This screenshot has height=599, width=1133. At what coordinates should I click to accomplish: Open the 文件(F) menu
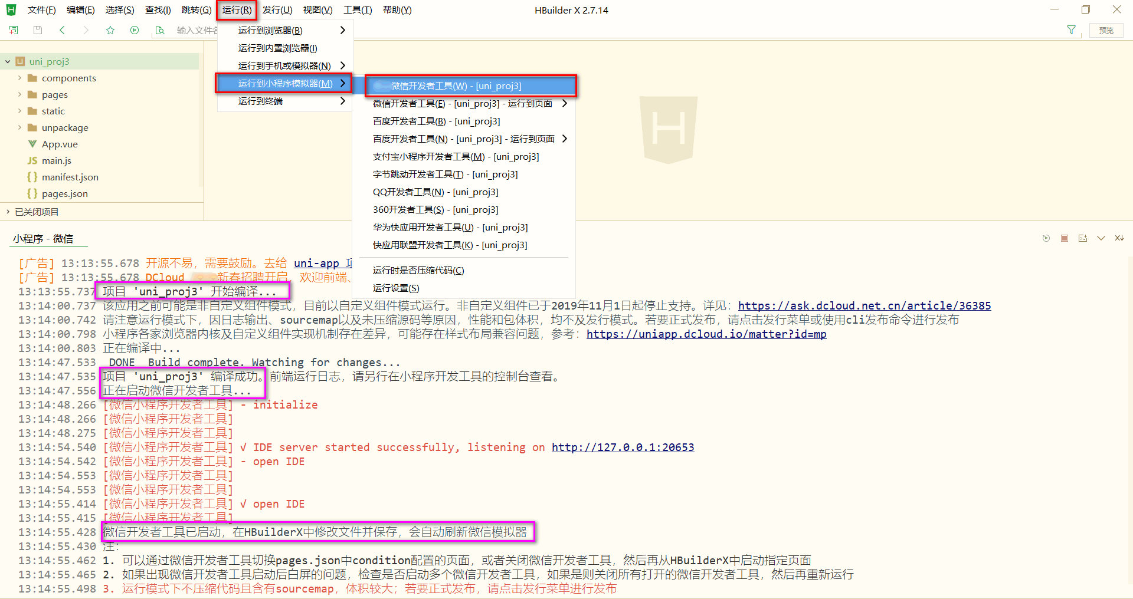(x=41, y=10)
